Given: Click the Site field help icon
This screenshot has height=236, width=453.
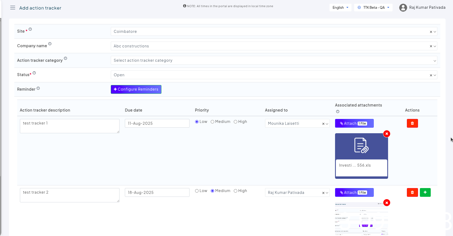Looking at the screenshot, I should coord(30,29).
